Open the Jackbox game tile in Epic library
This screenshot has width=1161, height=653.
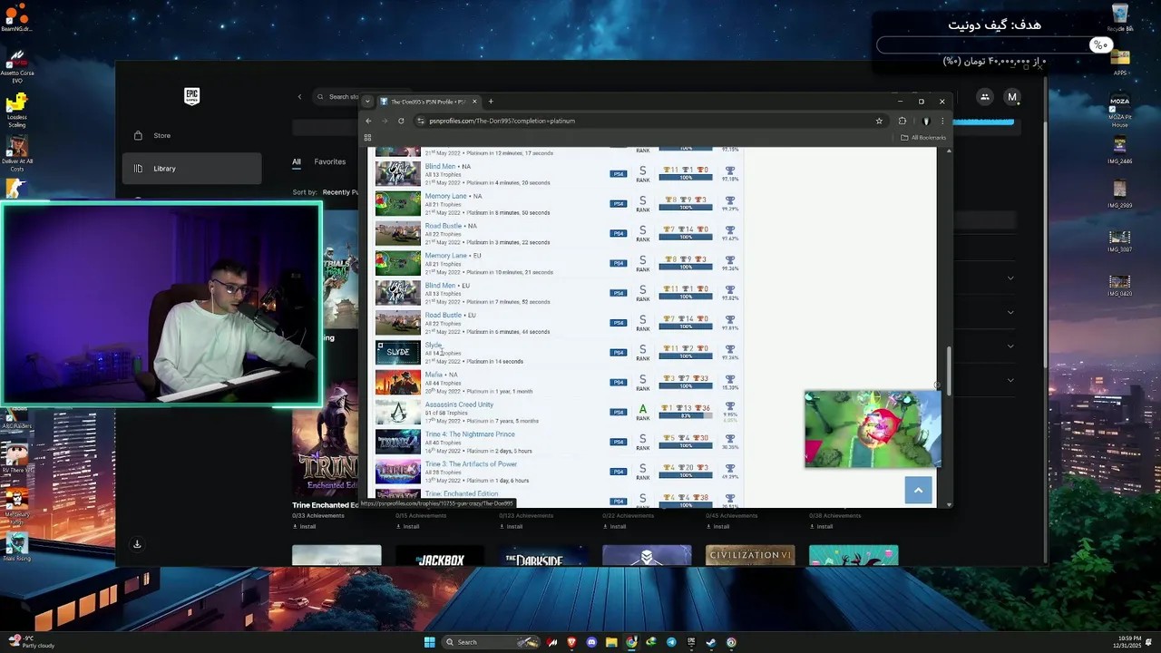440,555
